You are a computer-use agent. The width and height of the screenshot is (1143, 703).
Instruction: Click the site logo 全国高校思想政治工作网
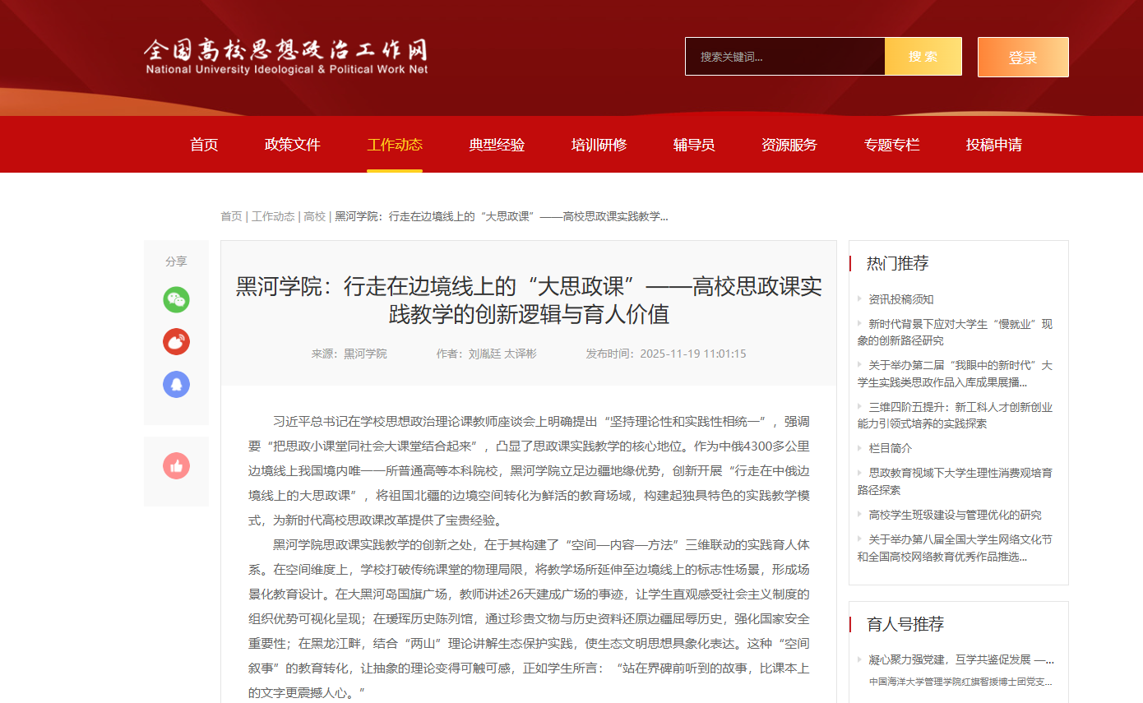[286, 57]
